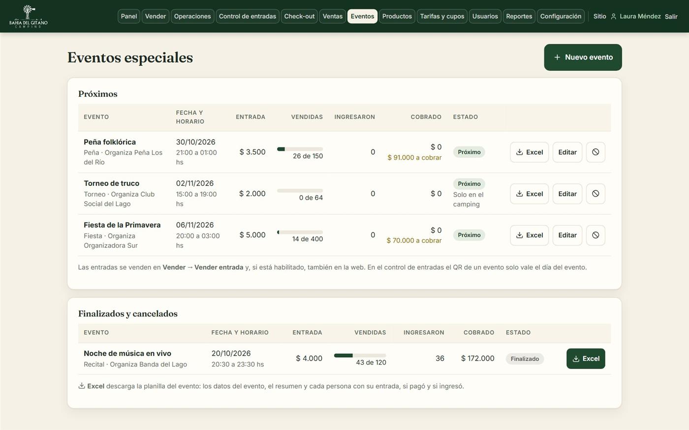Follow the Sitio link
This screenshot has width=689, height=430.
[x=600, y=16]
